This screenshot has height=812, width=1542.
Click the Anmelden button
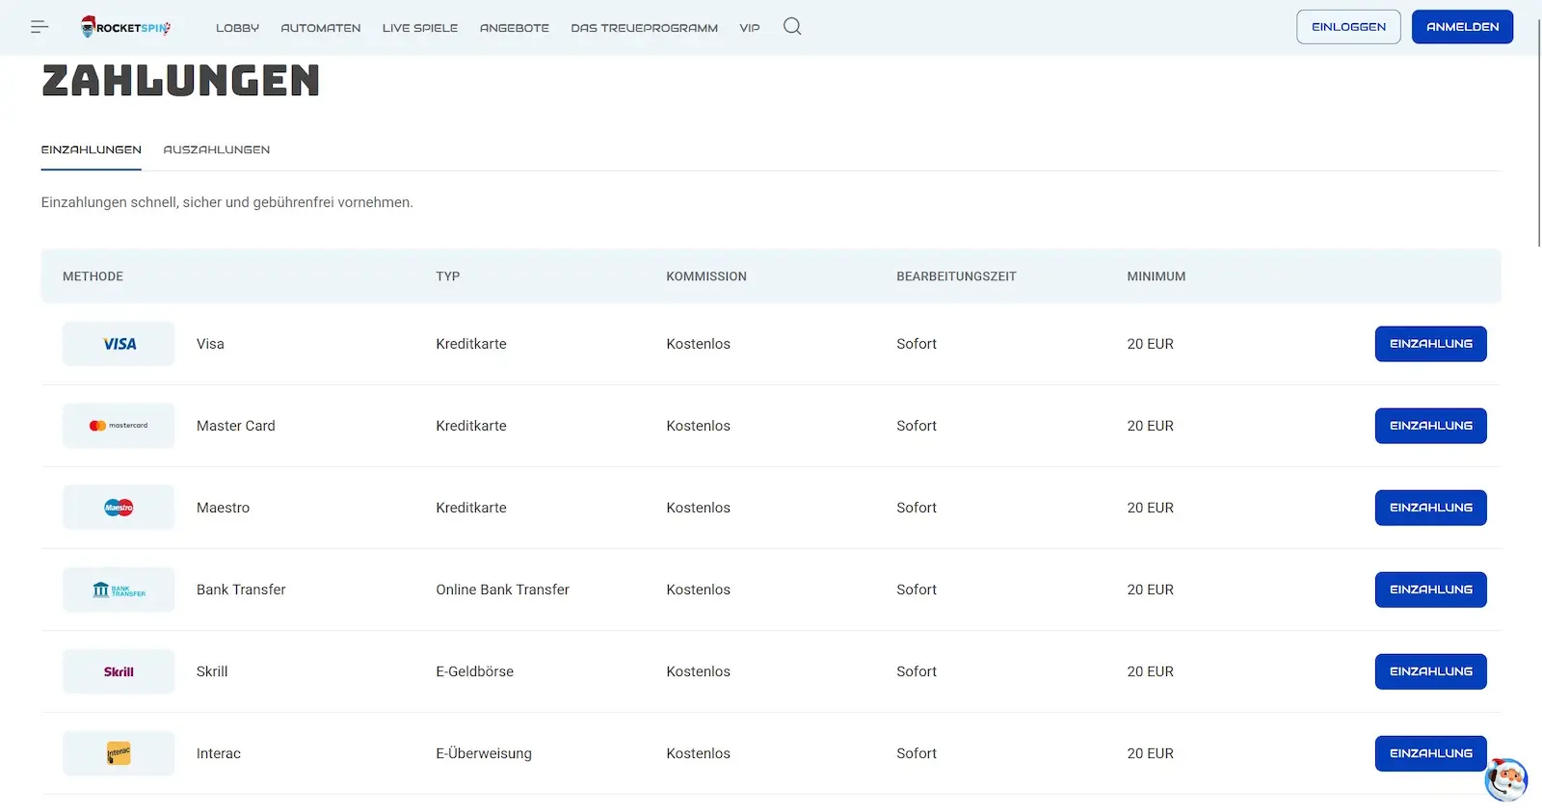tap(1462, 27)
